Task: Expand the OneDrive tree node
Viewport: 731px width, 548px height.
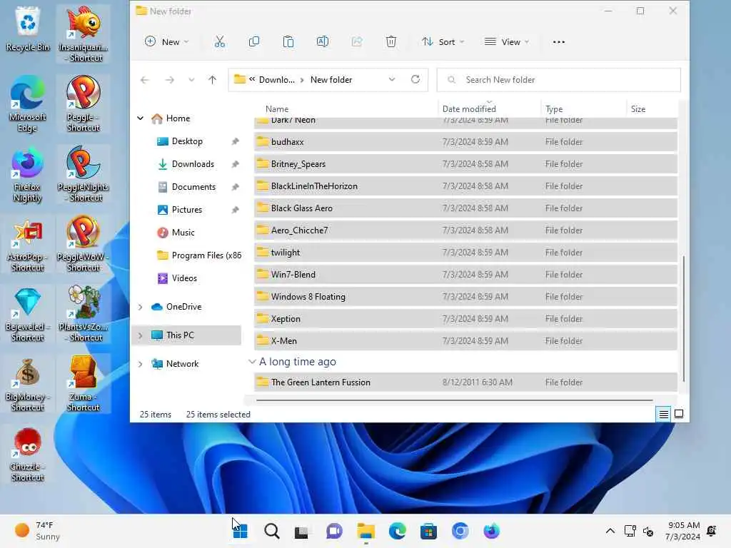Action: point(141,307)
